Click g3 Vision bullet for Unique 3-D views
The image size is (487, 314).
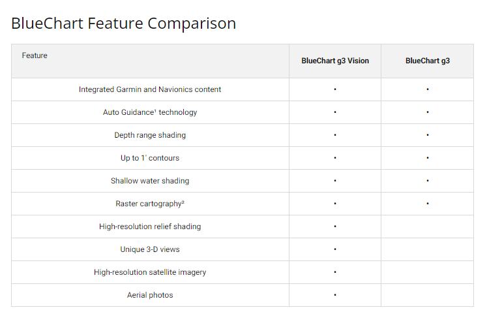(x=335, y=249)
